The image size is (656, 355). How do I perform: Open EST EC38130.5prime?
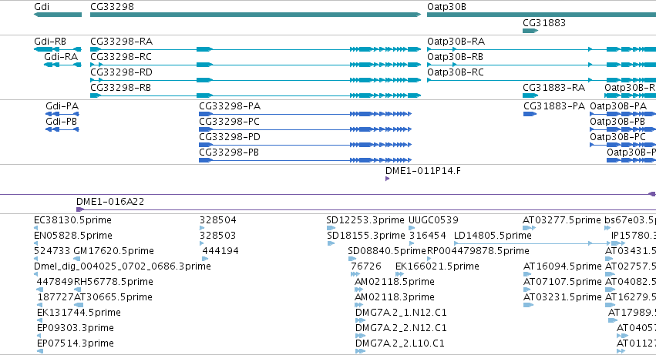click(x=72, y=220)
